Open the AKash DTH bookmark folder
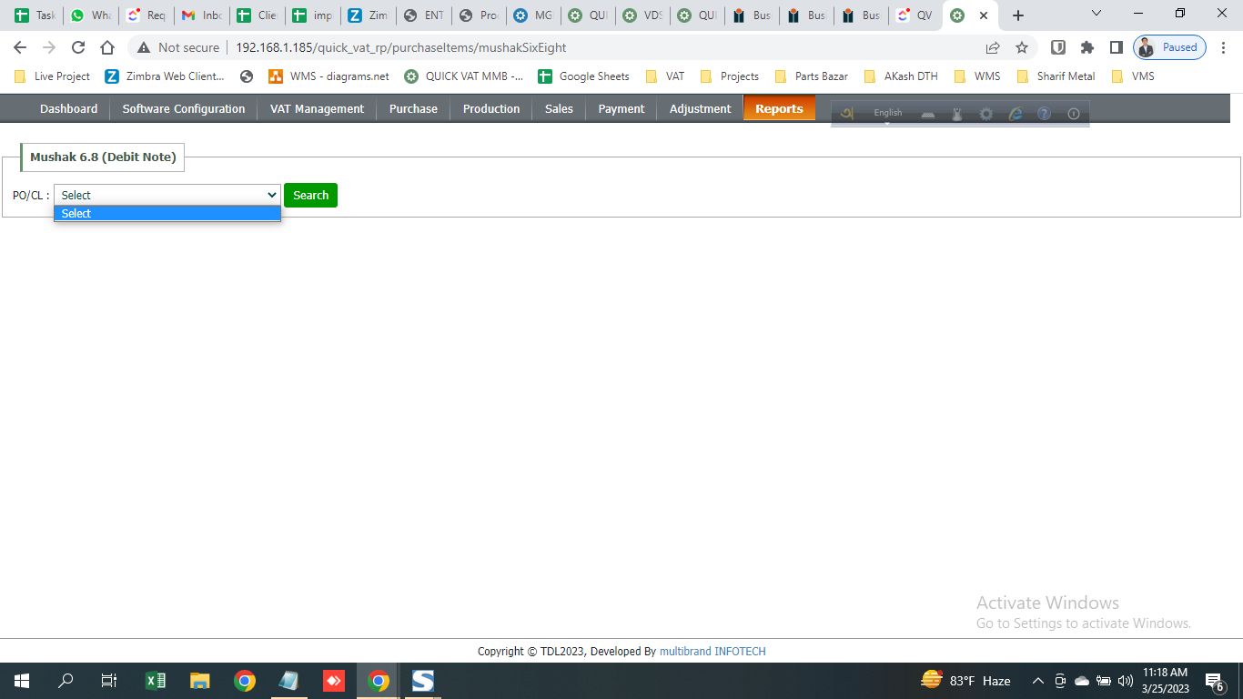1243x699 pixels. (901, 76)
